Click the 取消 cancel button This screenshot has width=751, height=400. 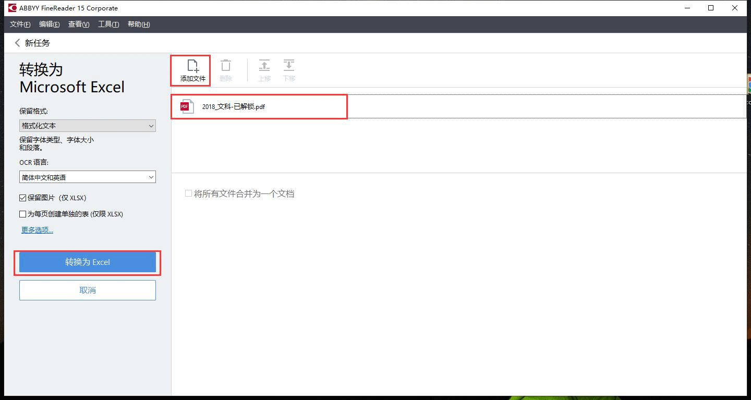pos(88,290)
